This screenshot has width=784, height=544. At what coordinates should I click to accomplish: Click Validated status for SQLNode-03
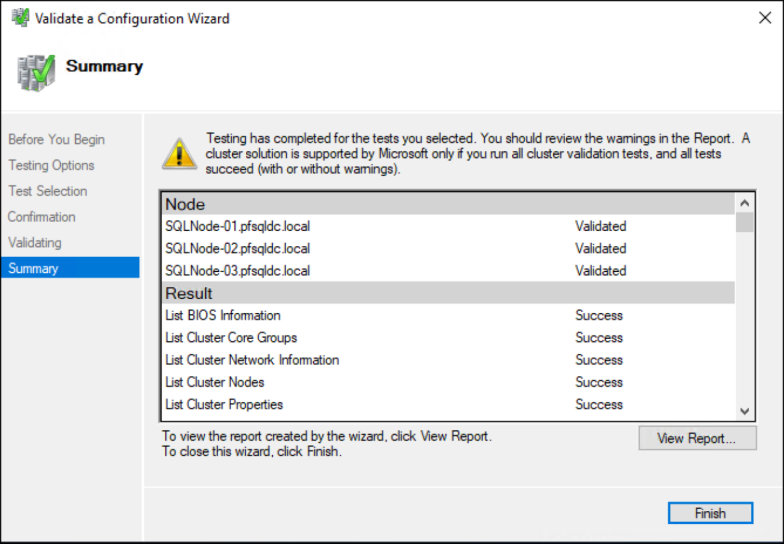pos(601,271)
